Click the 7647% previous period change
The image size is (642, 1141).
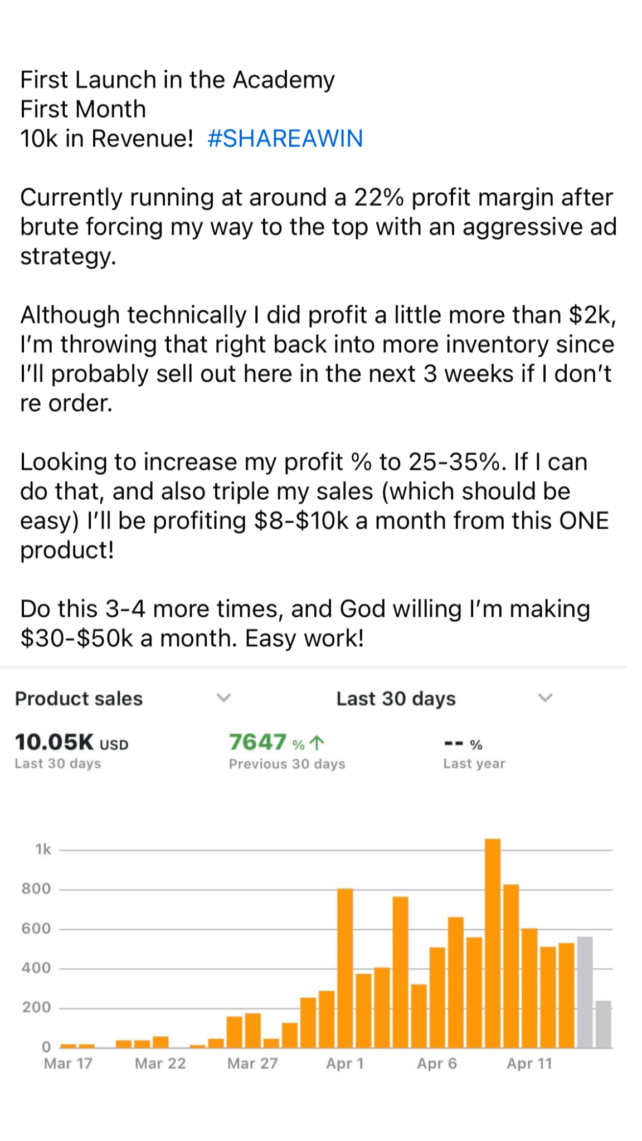tap(266, 743)
